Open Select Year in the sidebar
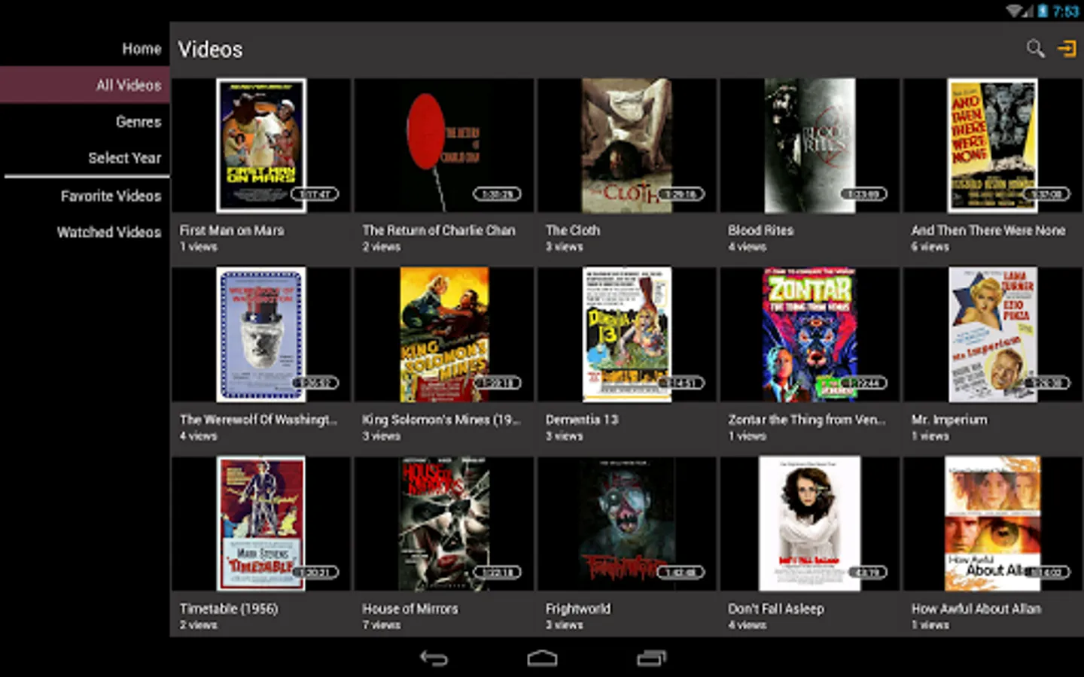Image resolution: width=1084 pixels, height=677 pixels. (124, 158)
